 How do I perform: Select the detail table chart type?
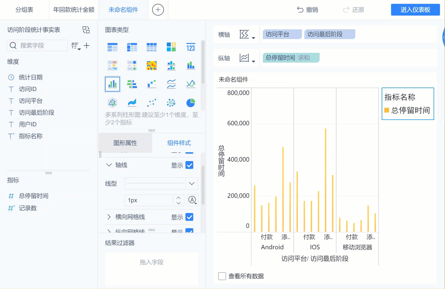coord(152,47)
